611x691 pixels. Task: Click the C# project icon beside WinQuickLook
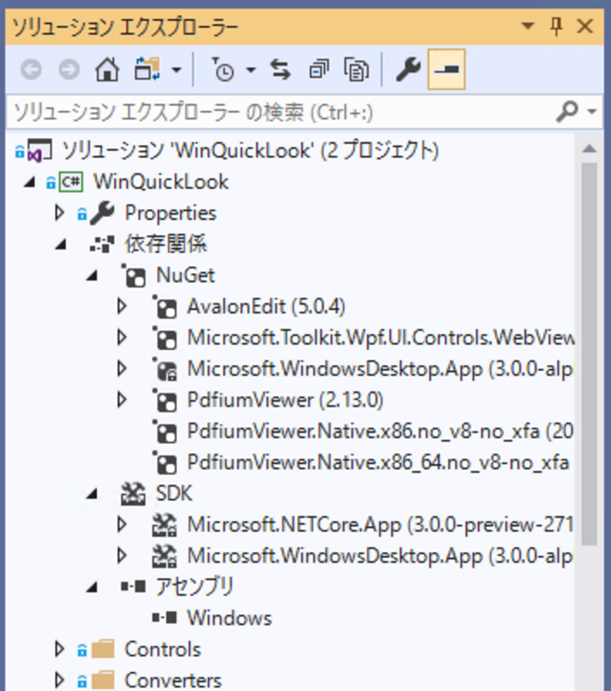[x=71, y=182]
